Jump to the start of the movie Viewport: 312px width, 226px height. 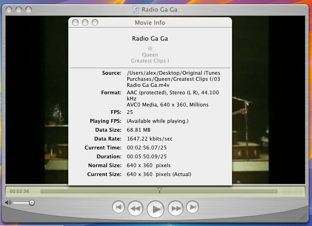[x=118, y=207]
